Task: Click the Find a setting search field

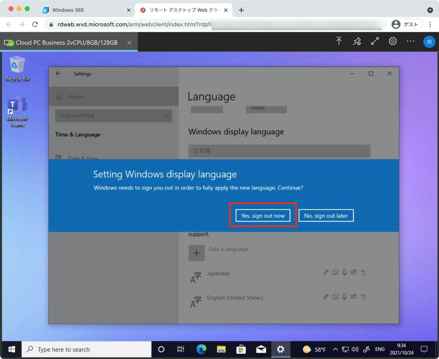Action: pos(113,116)
